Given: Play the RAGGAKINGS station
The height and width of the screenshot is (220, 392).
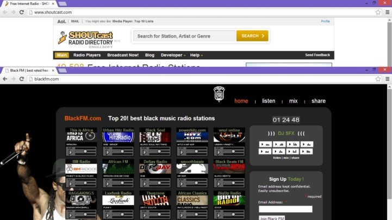Looking at the screenshot, I should coord(71,215).
